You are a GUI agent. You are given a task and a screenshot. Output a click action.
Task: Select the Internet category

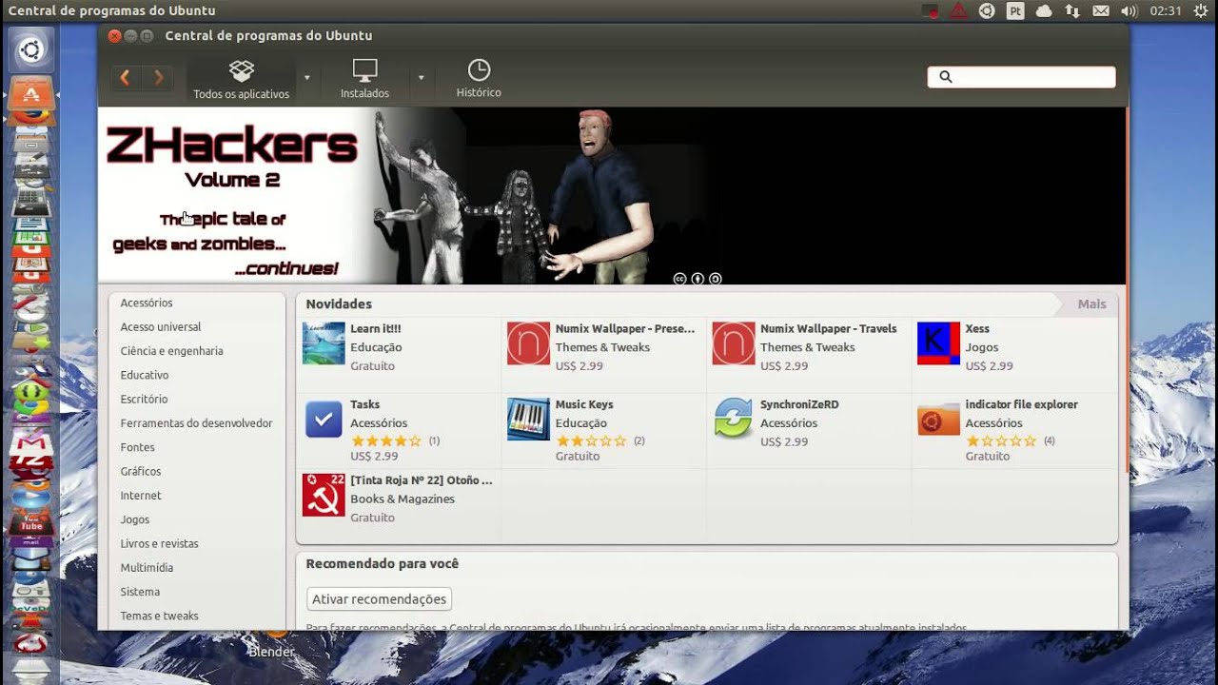coord(141,496)
